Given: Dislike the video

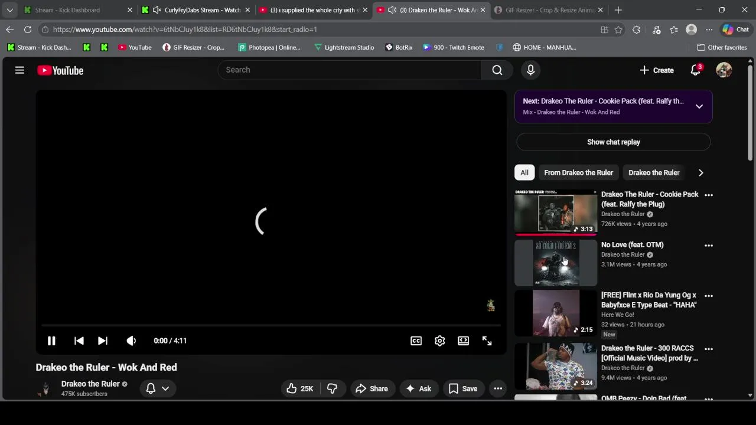Looking at the screenshot, I should (x=333, y=388).
